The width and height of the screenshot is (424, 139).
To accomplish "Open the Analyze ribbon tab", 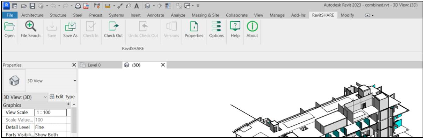I will [178, 15].
